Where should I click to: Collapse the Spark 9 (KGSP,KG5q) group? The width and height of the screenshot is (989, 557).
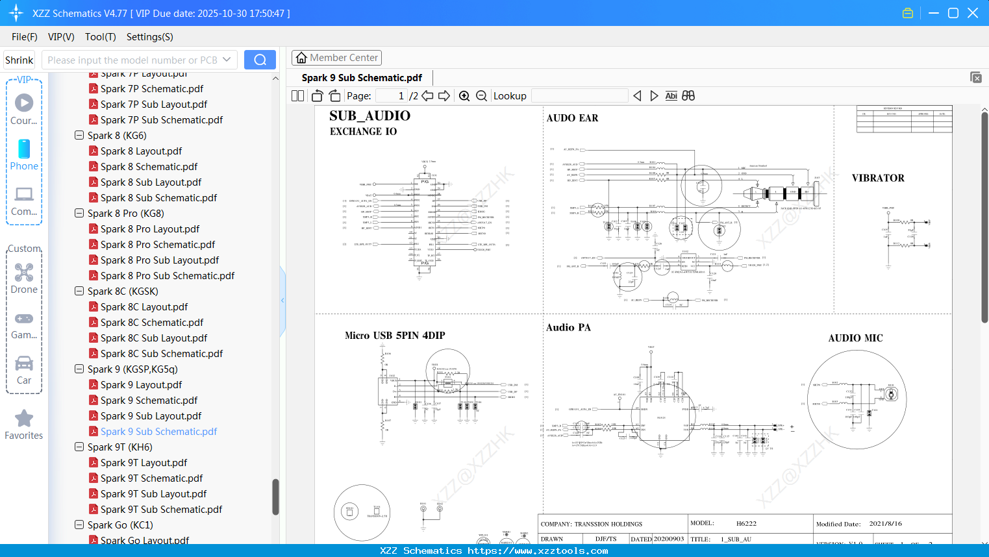(x=79, y=369)
